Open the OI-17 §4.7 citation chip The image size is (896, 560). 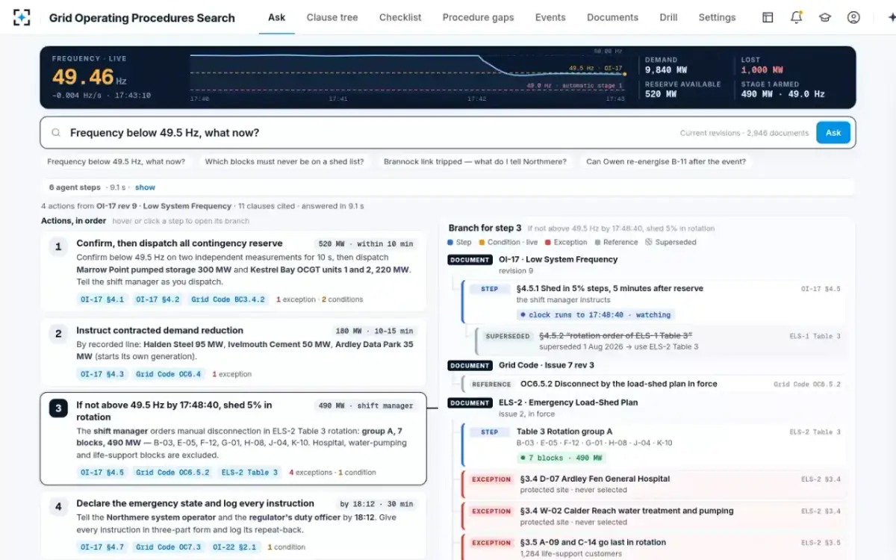pyautogui.click(x=102, y=547)
